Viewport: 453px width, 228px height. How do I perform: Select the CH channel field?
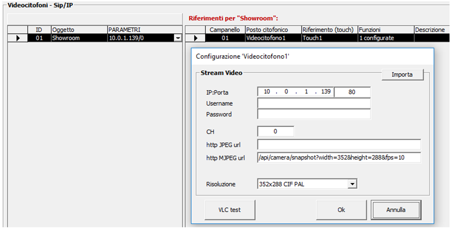coord(276,131)
